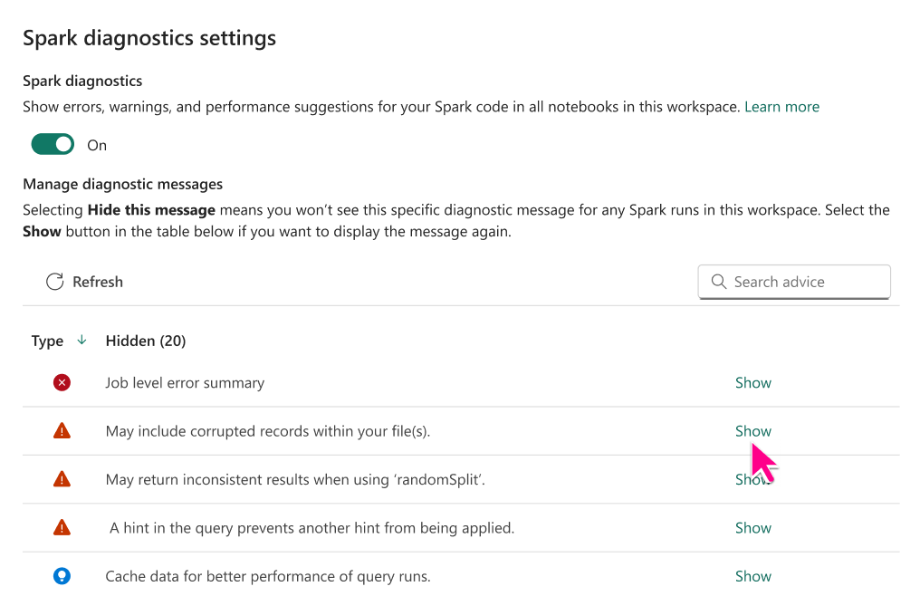
Task: Show the Job level error summary message
Action: pyautogui.click(x=752, y=383)
